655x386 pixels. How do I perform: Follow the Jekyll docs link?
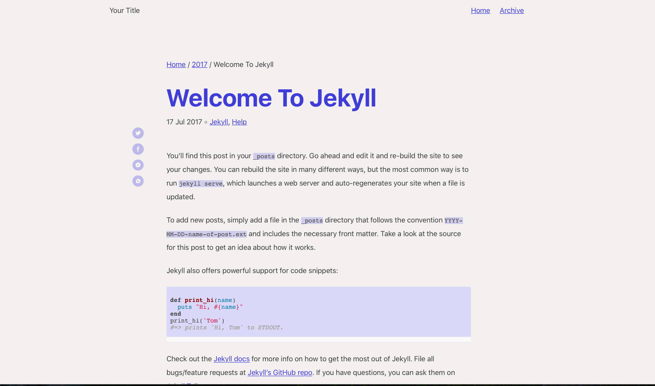click(x=232, y=359)
